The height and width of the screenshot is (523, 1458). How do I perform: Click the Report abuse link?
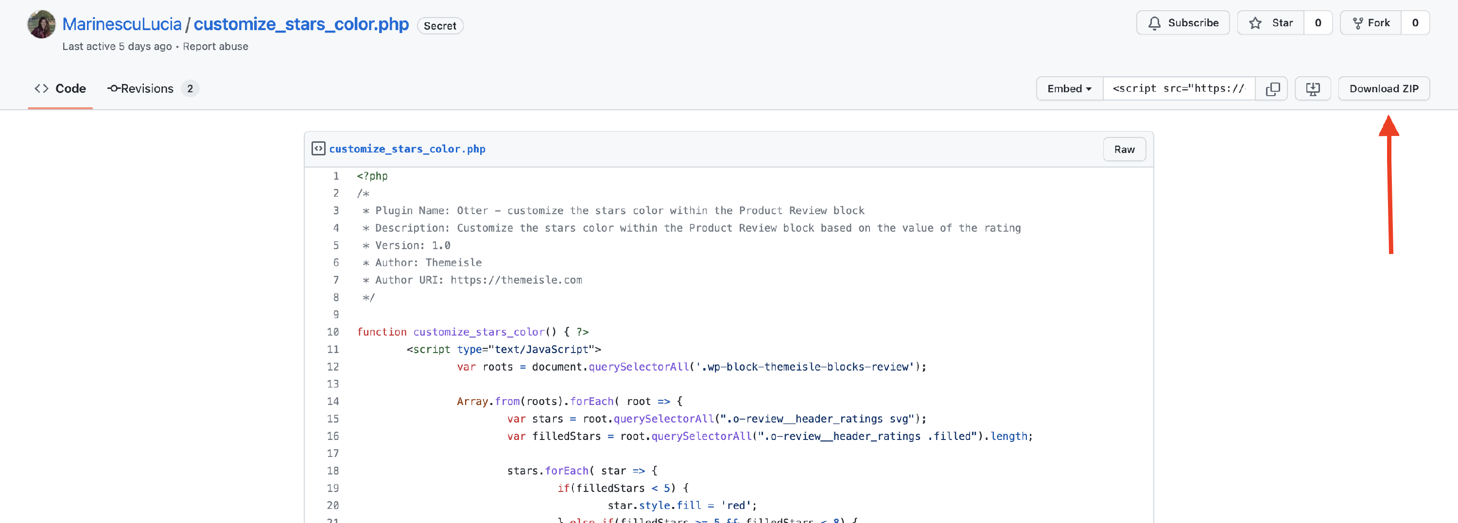(x=215, y=46)
